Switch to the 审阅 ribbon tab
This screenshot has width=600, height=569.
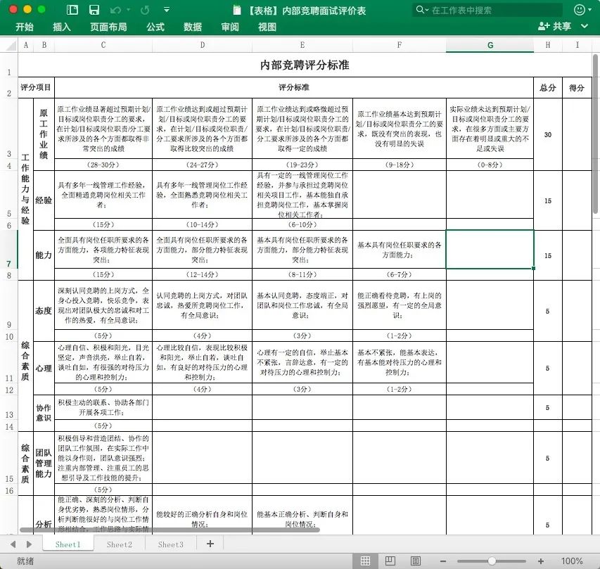[x=230, y=26]
